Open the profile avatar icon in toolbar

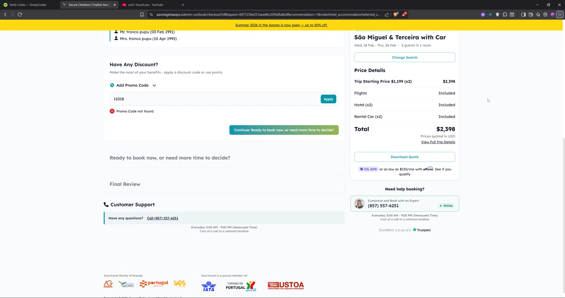click(x=553, y=15)
